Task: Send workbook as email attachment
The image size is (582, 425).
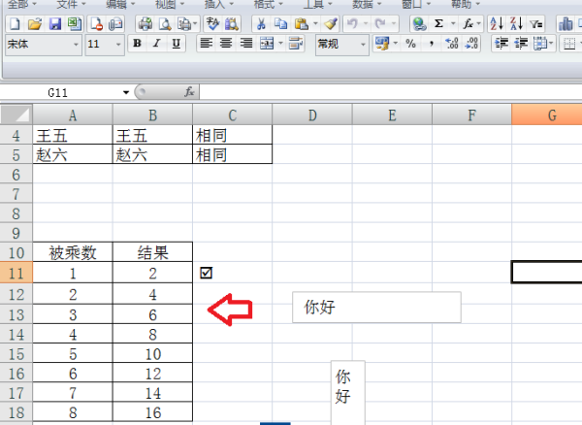Action: point(115,24)
